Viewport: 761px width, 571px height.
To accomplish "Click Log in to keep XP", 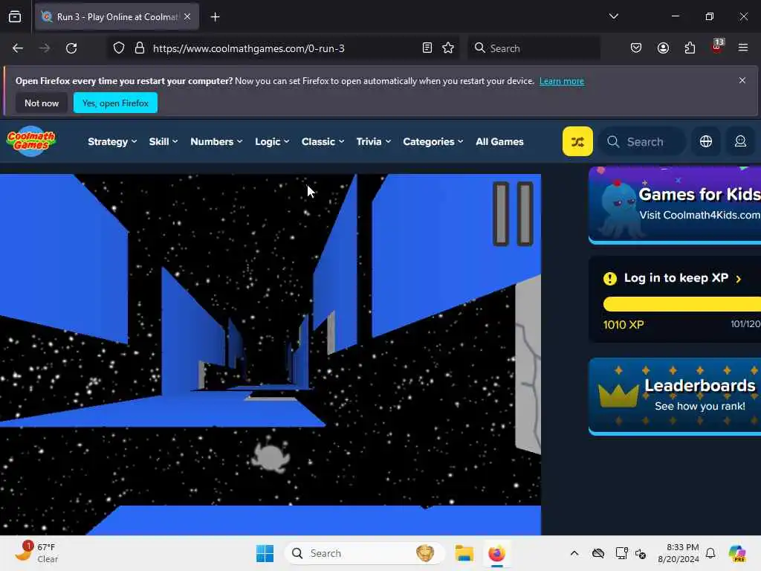I will [x=675, y=278].
